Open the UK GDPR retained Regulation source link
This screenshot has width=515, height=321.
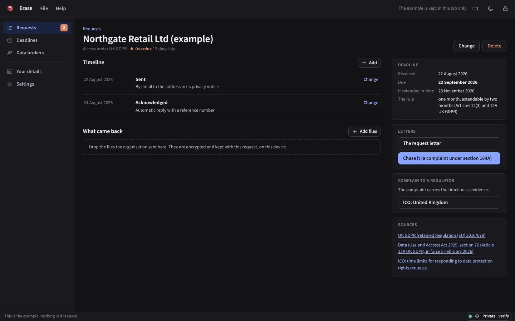click(442, 235)
